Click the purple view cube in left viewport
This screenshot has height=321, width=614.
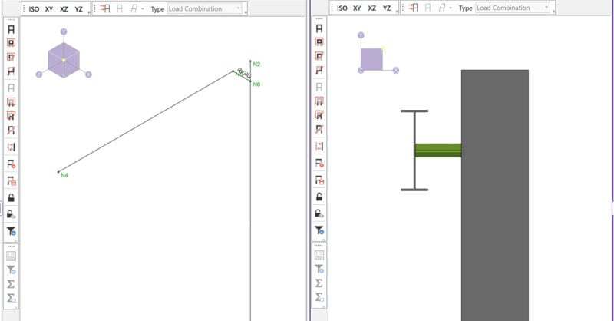coord(64,59)
